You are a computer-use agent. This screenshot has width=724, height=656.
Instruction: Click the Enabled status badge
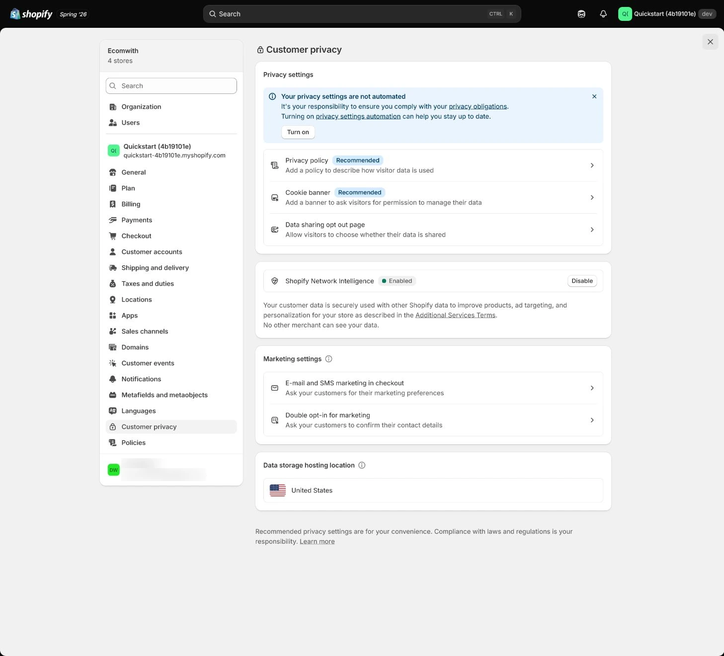397,281
